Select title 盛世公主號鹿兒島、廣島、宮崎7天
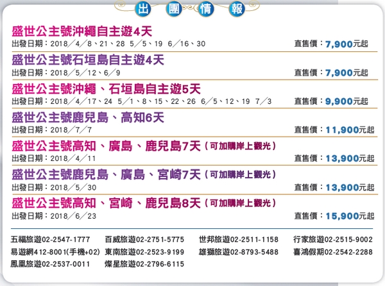This screenshot has height=286, width=385. [106, 174]
